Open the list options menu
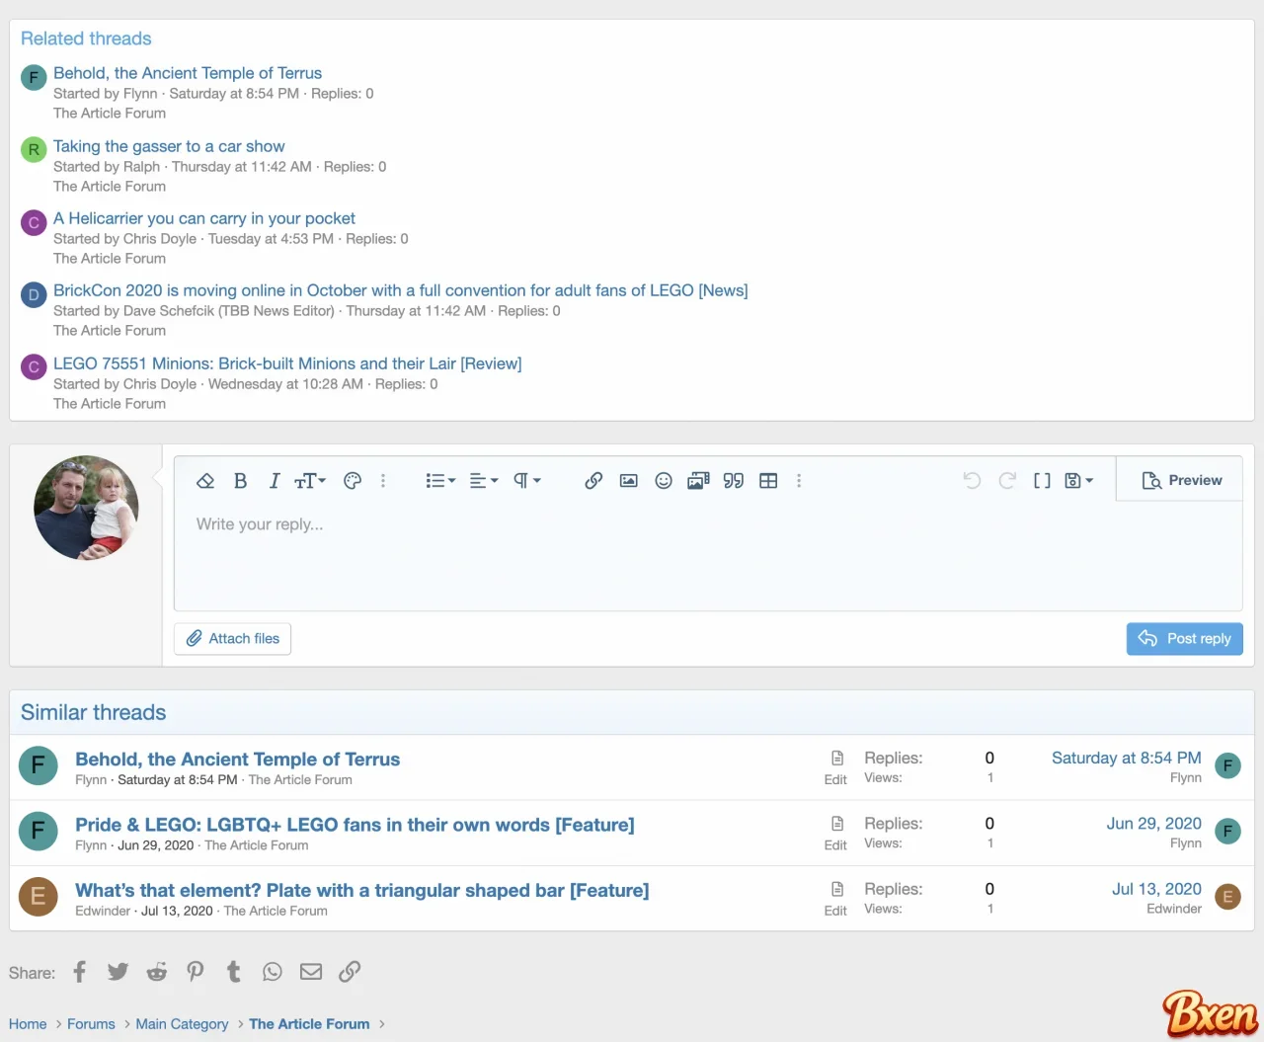Image resolution: width=1264 pixels, height=1042 pixels. pos(438,481)
